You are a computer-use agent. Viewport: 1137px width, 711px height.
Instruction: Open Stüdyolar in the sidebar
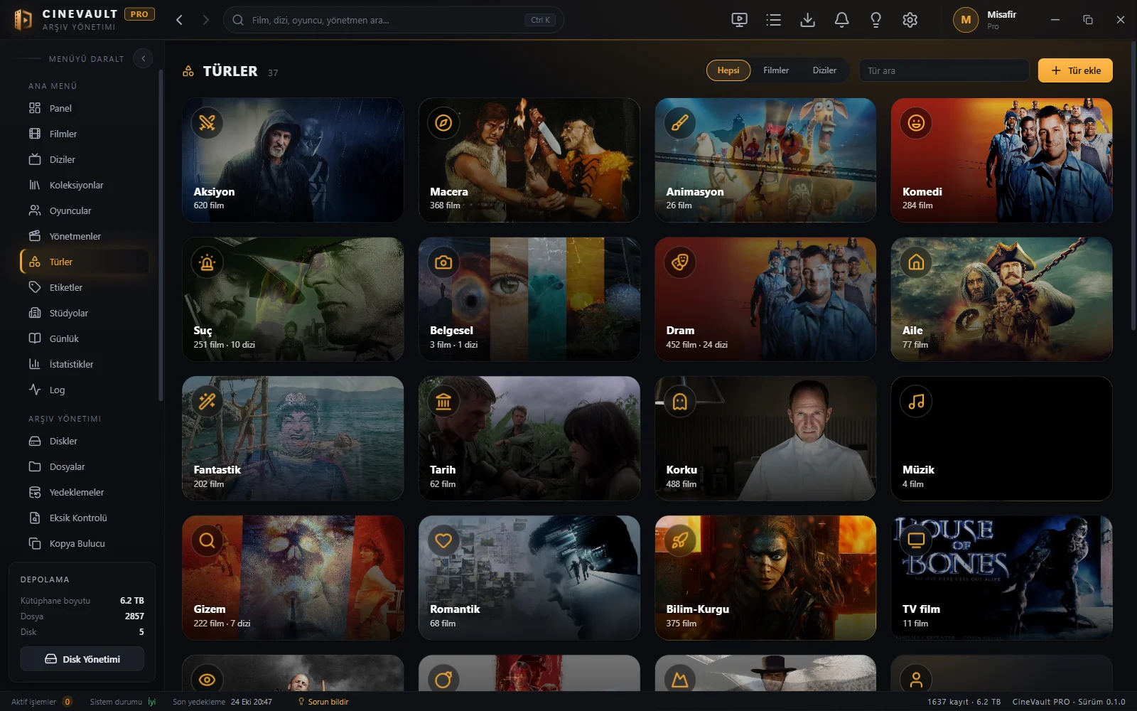click(x=85, y=313)
